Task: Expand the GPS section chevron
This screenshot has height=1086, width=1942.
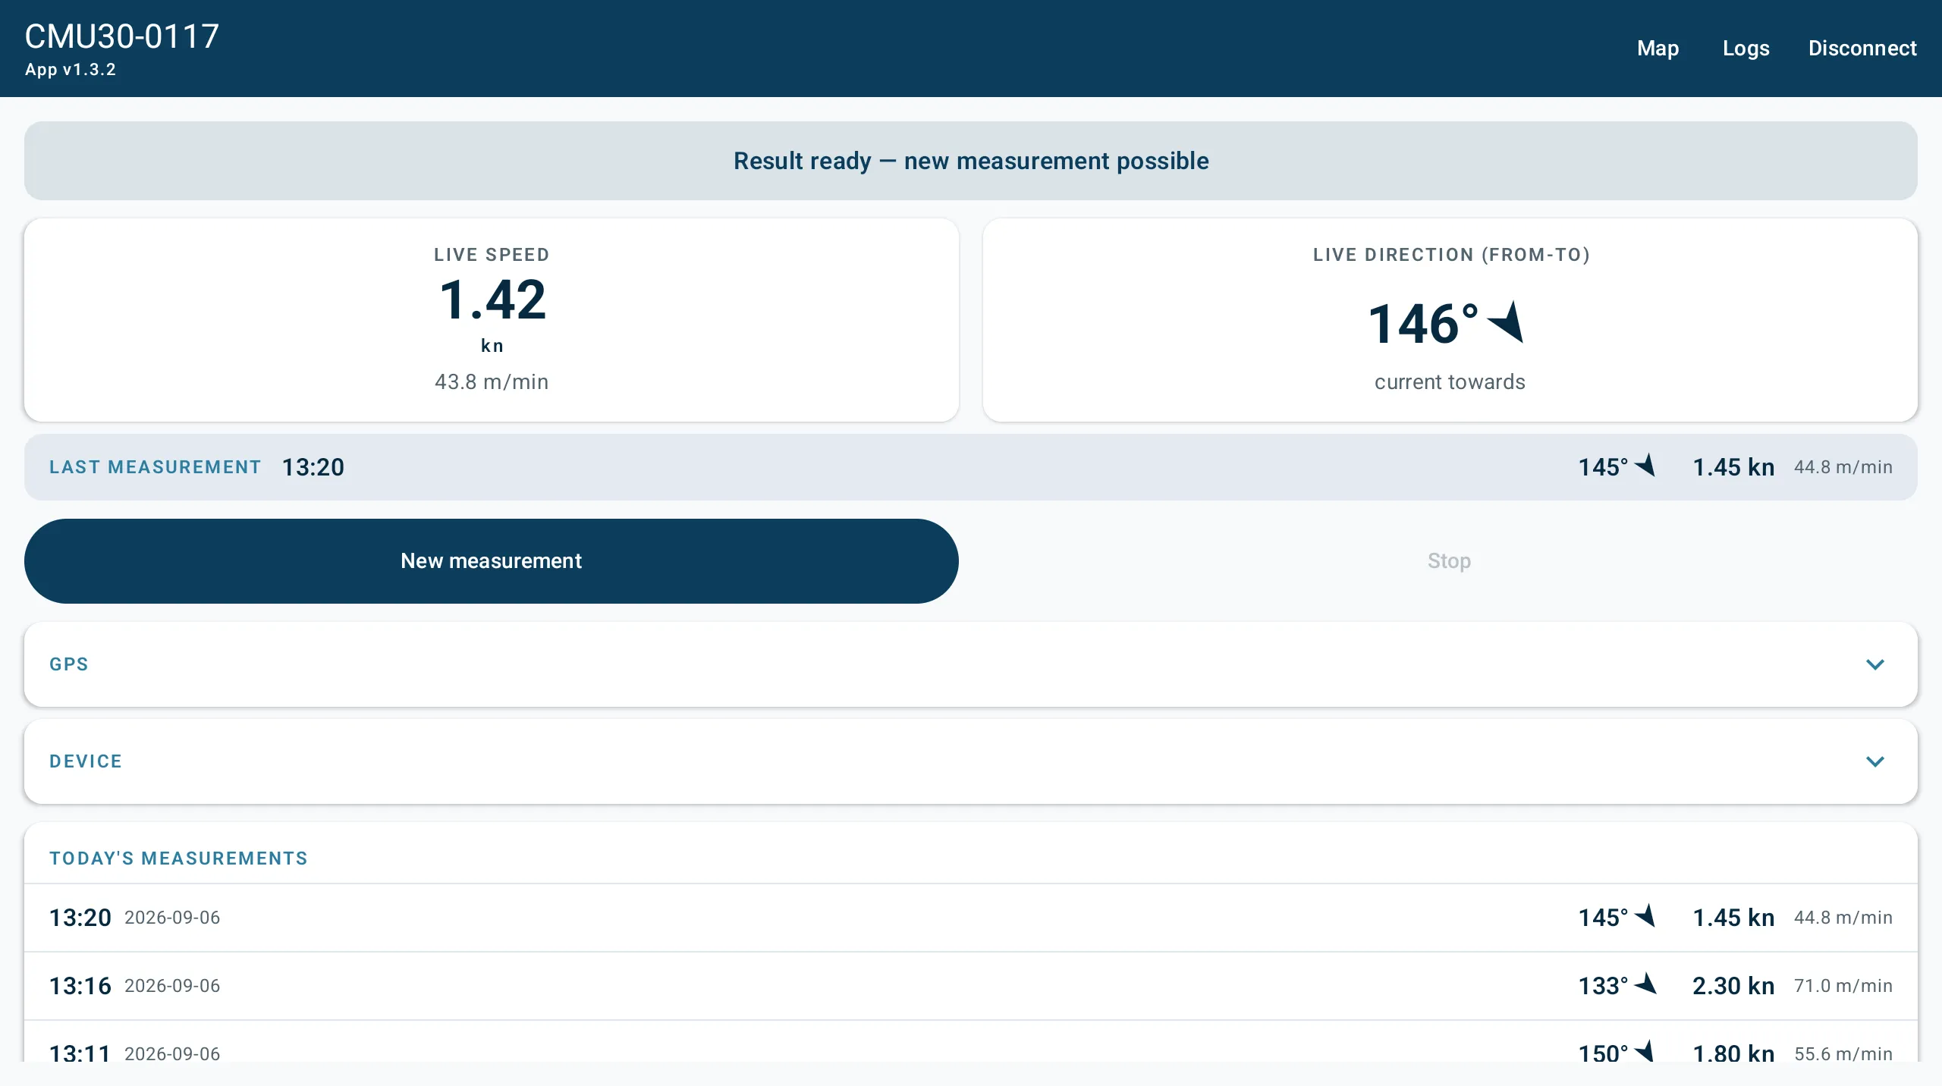Action: click(x=1875, y=664)
